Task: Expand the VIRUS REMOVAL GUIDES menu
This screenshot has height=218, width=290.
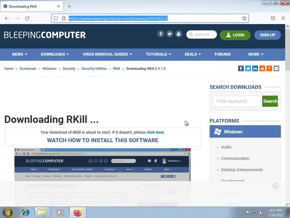Action: (x=107, y=54)
